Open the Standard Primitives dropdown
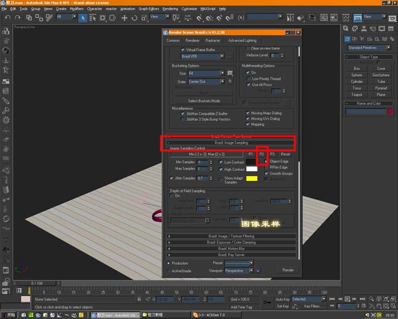 369,48
